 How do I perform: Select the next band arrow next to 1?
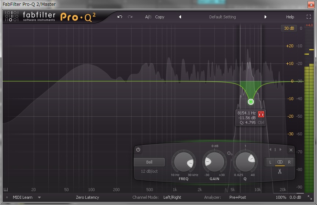280,150
